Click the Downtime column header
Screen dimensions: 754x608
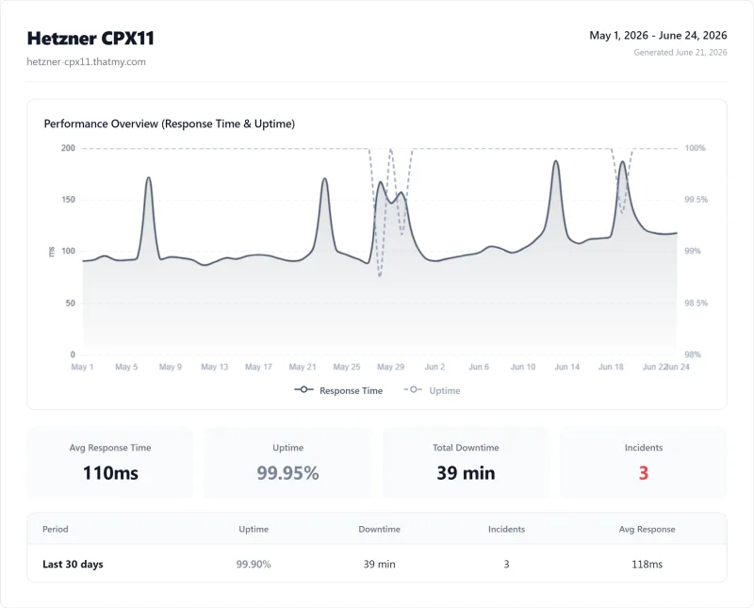coord(380,529)
